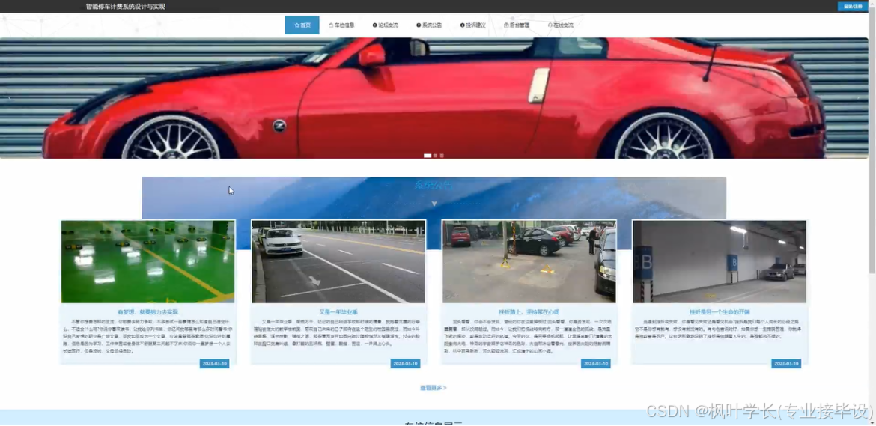This screenshot has height=426, width=876.
Task: Open the 首页 home tab
Action: pos(302,25)
